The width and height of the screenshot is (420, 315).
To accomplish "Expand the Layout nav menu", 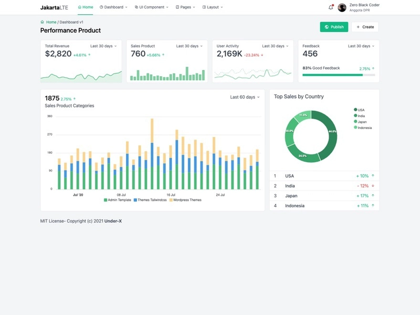I will [x=213, y=7].
